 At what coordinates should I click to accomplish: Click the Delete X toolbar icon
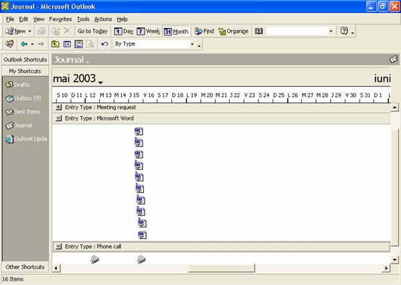tap(67, 31)
